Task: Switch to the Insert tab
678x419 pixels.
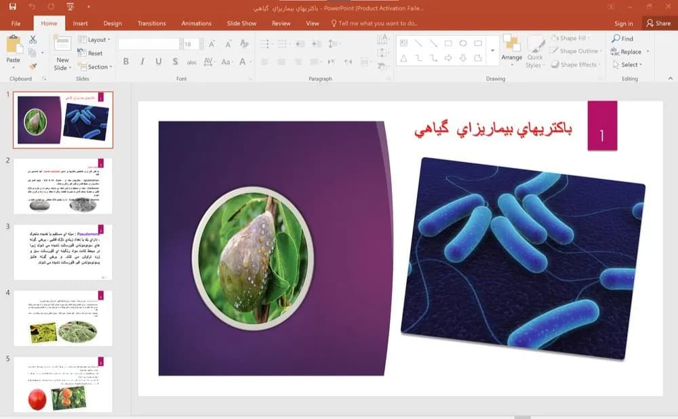Action: point(80,23)
